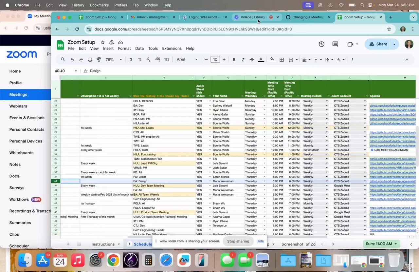Click the Share button
Screen dimensions: 419x272
[378, 44]
